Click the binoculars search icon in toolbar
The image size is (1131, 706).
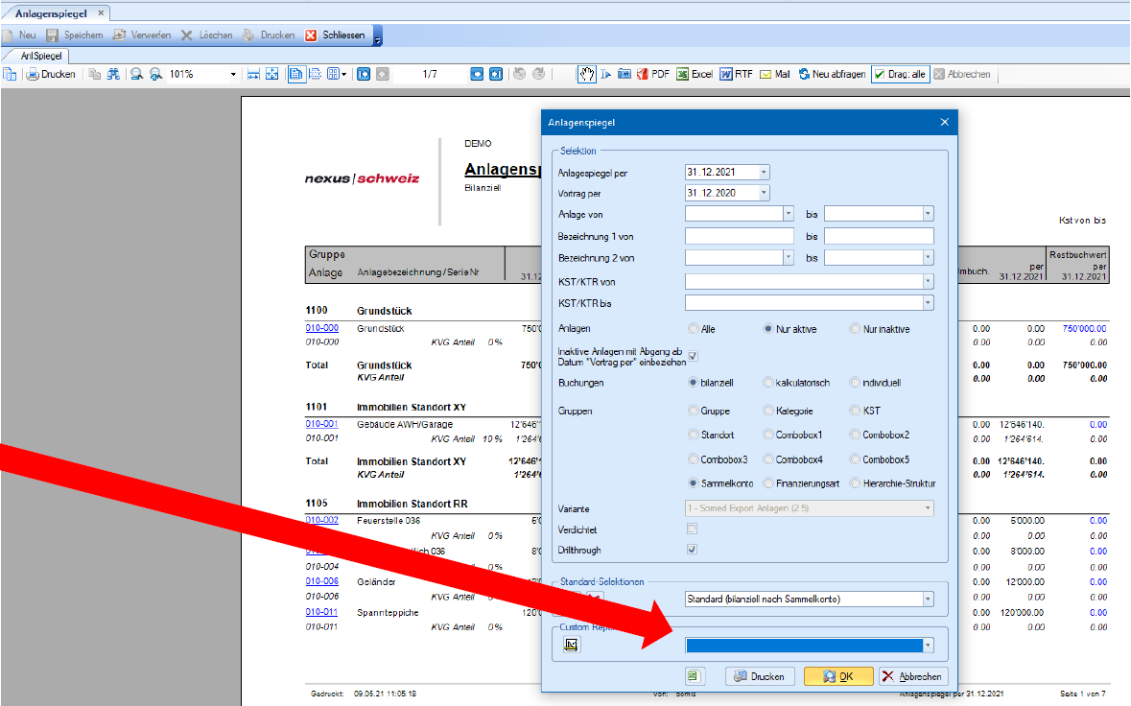(113, 74)
